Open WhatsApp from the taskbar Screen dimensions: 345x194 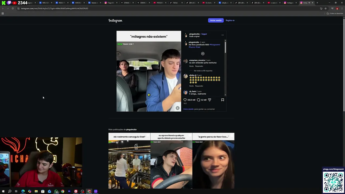56,191
